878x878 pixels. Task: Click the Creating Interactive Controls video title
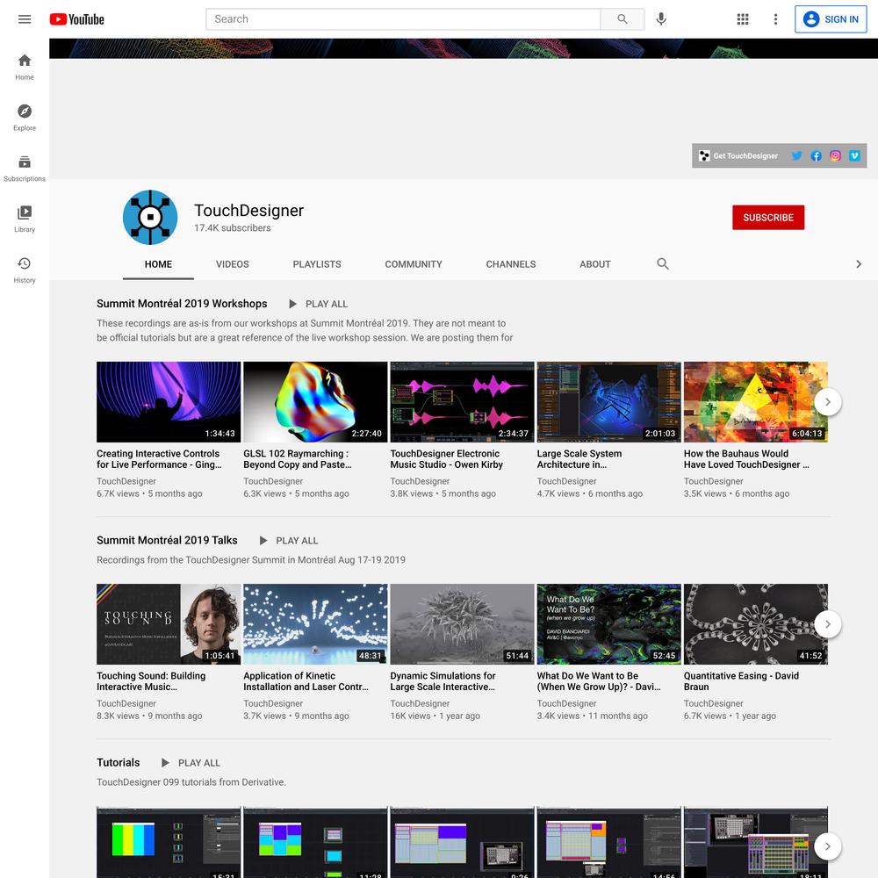[x=159, y=459]
